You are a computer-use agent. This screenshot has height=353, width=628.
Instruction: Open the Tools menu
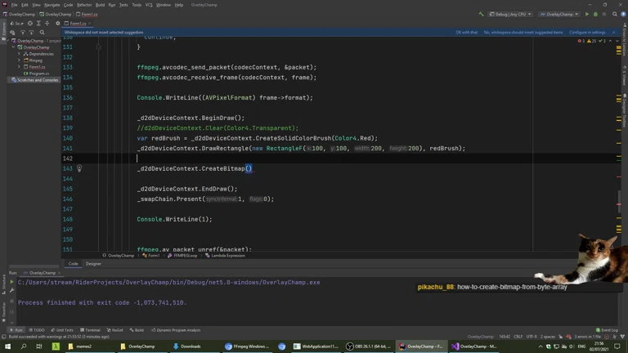tap(137, 5)
